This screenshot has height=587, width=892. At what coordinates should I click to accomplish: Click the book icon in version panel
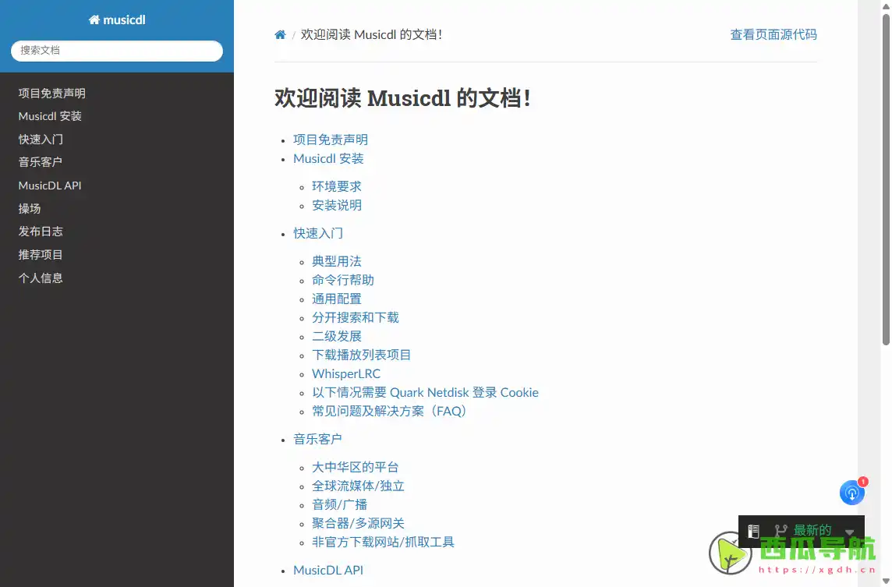pyautogui.click(x=753, y=531)
